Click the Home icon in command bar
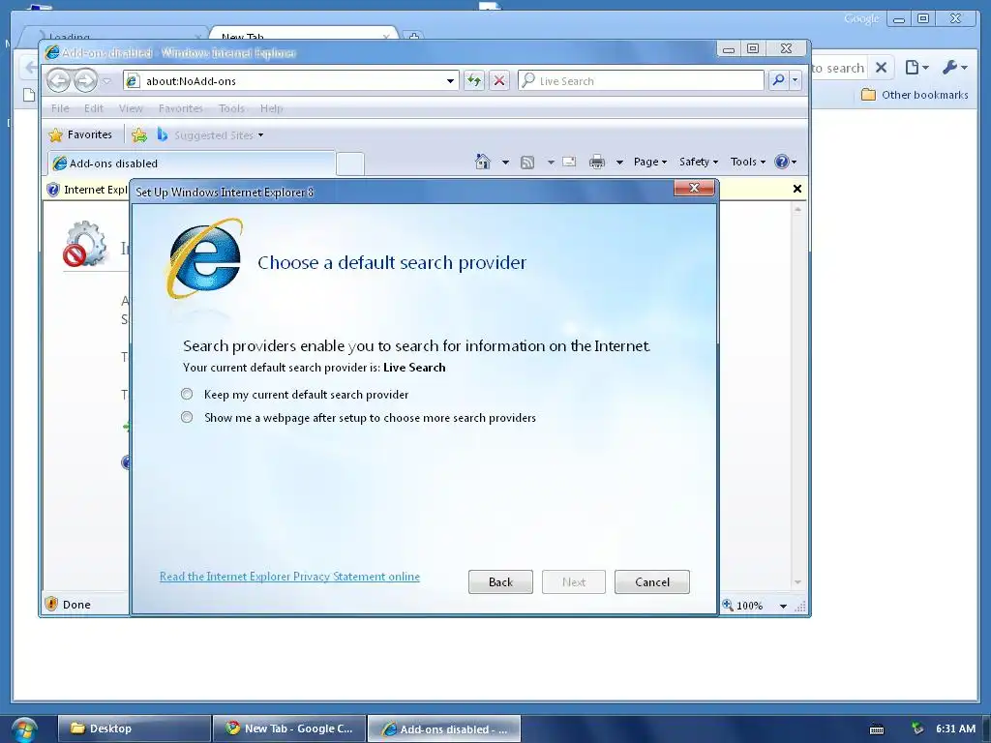 pyautogui.click(x=483, y=162)
